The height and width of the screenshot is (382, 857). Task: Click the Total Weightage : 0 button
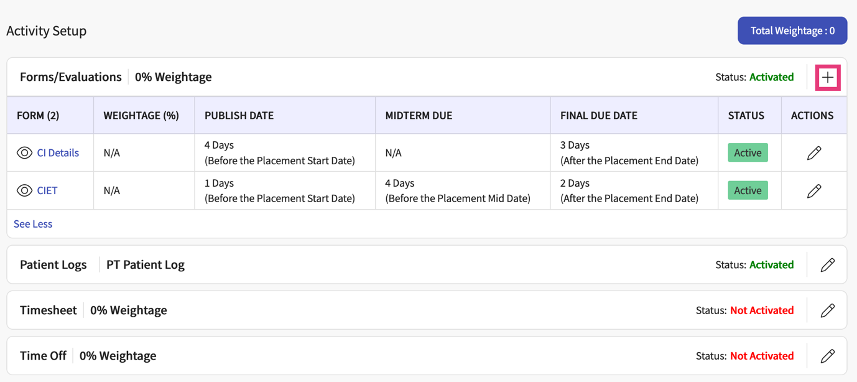point(792,30)
